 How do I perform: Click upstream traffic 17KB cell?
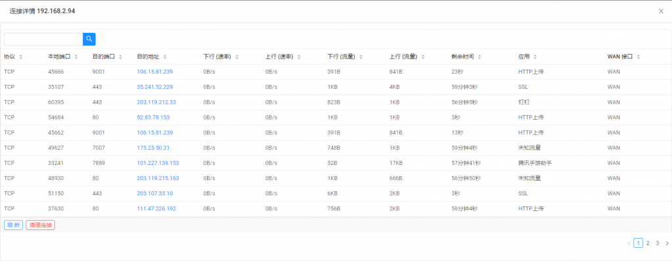pyautogui.click(x=395, y=163)
